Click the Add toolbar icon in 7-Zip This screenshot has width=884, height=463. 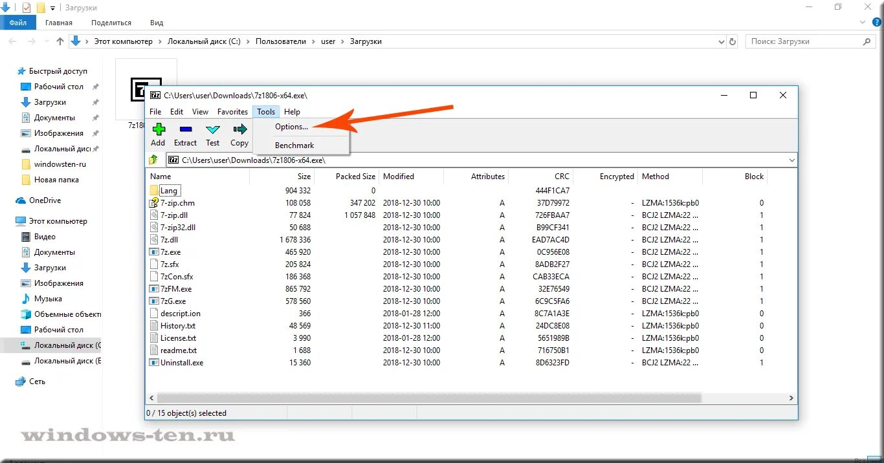pos(159,129)
